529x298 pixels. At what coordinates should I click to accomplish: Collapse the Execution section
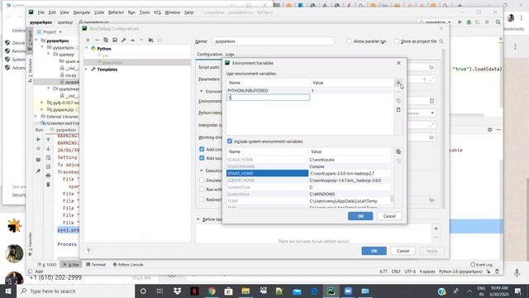(202, 171)
